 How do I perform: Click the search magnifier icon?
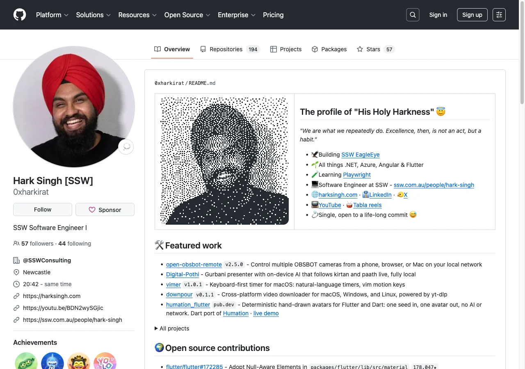tap(413, 15)
